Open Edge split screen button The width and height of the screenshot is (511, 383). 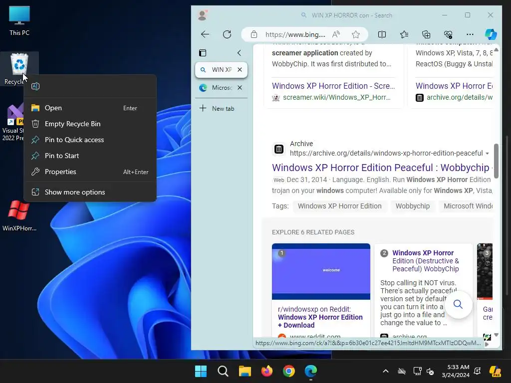382,34
